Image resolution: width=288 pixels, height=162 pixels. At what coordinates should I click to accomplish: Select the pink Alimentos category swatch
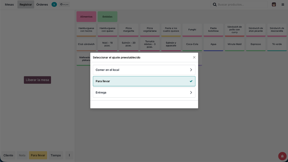coord(86,17)
